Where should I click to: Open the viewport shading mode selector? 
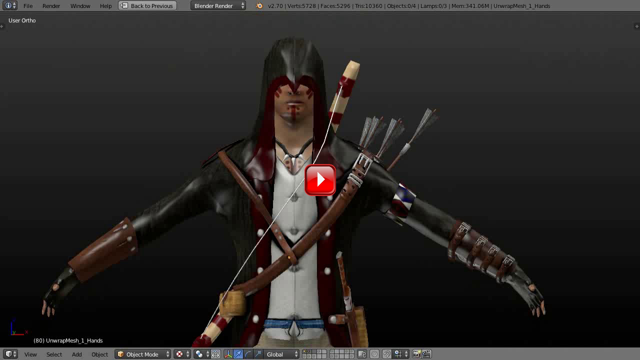coord(182,354)
